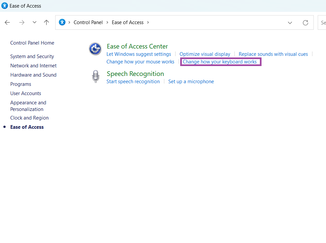
Task: Click the search box in Control Panel
Action: (x=322, y=22)
